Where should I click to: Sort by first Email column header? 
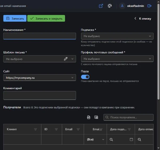(69, 129)
